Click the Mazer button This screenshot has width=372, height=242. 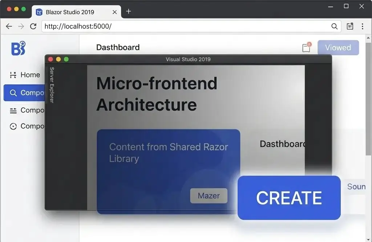[209, 196]
